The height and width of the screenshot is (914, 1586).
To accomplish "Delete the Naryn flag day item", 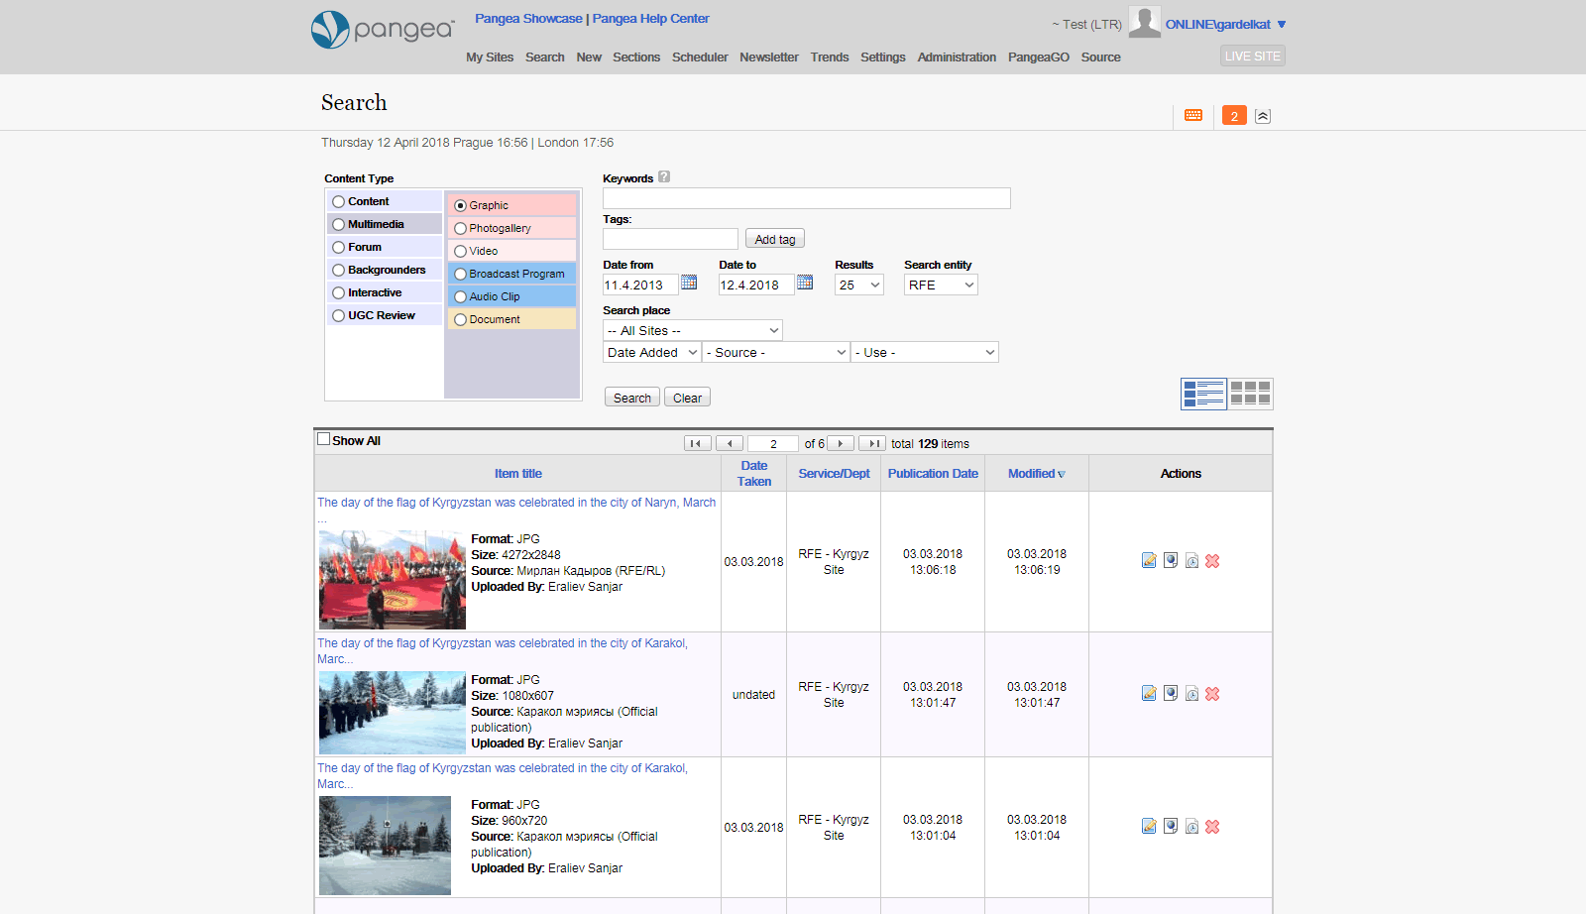I will point(1212,561).
